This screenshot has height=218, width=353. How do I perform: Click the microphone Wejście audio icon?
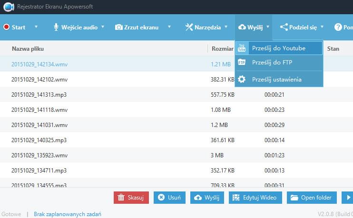[x=56, y=27]
